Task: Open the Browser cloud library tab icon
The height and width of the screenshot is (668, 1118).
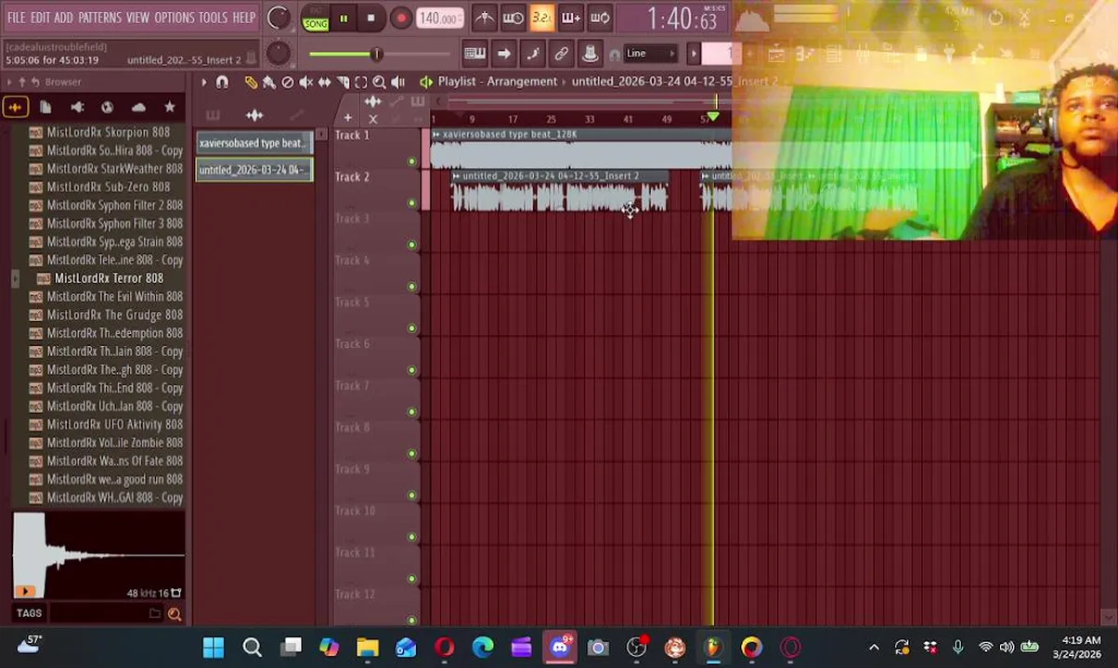Action: [138, 108]
